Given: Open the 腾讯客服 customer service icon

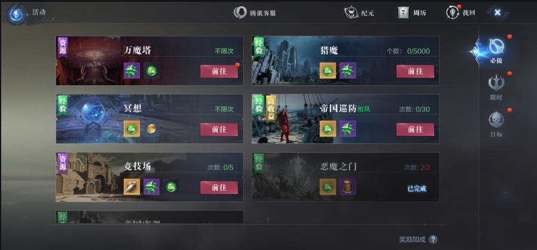Looking at the screenshot, I should (240, 13).
